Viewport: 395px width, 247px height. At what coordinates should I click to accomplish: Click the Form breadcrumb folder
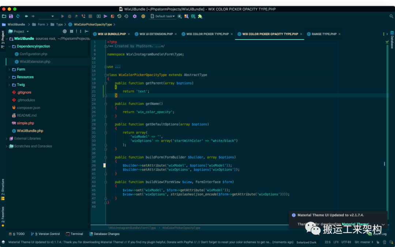(41, 25)
